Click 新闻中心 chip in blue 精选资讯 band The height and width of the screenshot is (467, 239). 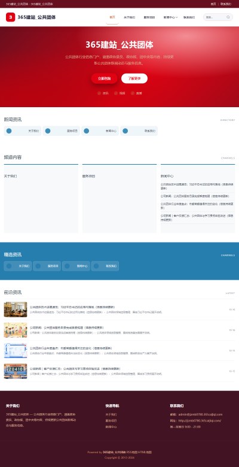(76, 266)
